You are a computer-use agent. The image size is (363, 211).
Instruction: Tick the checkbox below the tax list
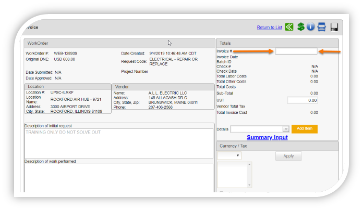click(221, 193)
